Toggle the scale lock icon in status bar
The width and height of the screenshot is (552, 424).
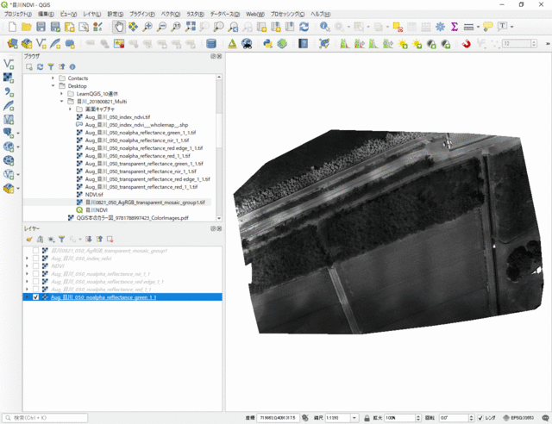coord(367,418)
